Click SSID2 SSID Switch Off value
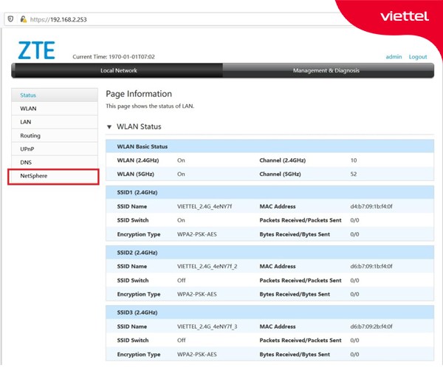Viewport: 443px width, 388px height. [x=182, y=280]
